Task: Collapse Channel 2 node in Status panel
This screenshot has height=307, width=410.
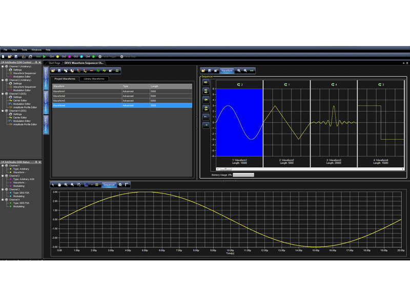Action: click(3, 176)
